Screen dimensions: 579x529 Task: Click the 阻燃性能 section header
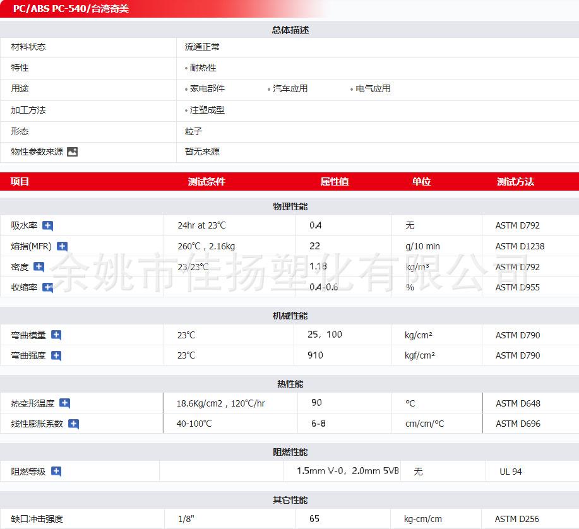pos(290,452)
